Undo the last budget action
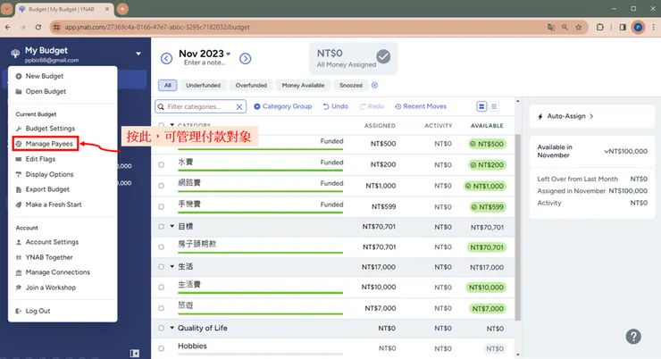Screen dimensions: 661x359 click(336, 106)
